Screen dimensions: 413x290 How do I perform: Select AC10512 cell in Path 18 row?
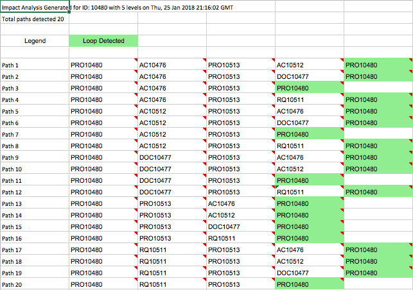(310, 260)
